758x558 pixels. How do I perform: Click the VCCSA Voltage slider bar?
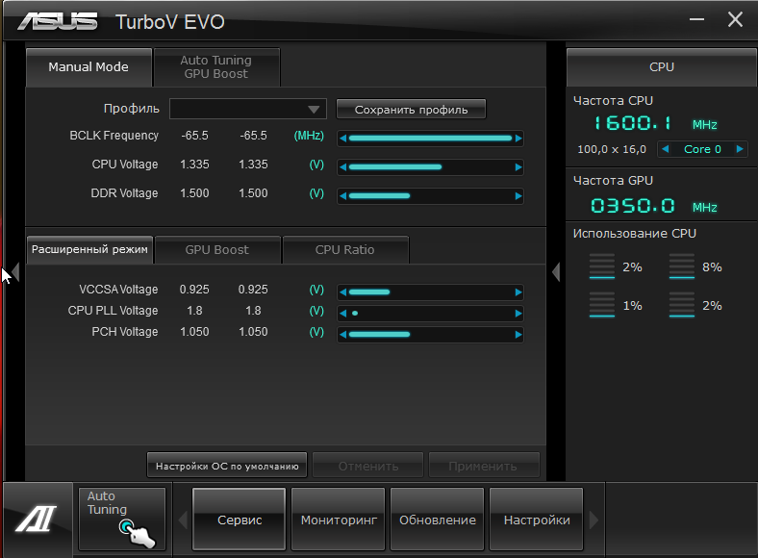click(x=369, y=292)
